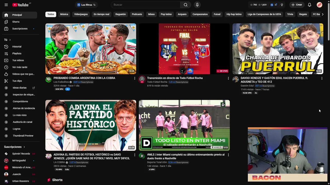Open Nintendo of America subscription

(20, 168)
